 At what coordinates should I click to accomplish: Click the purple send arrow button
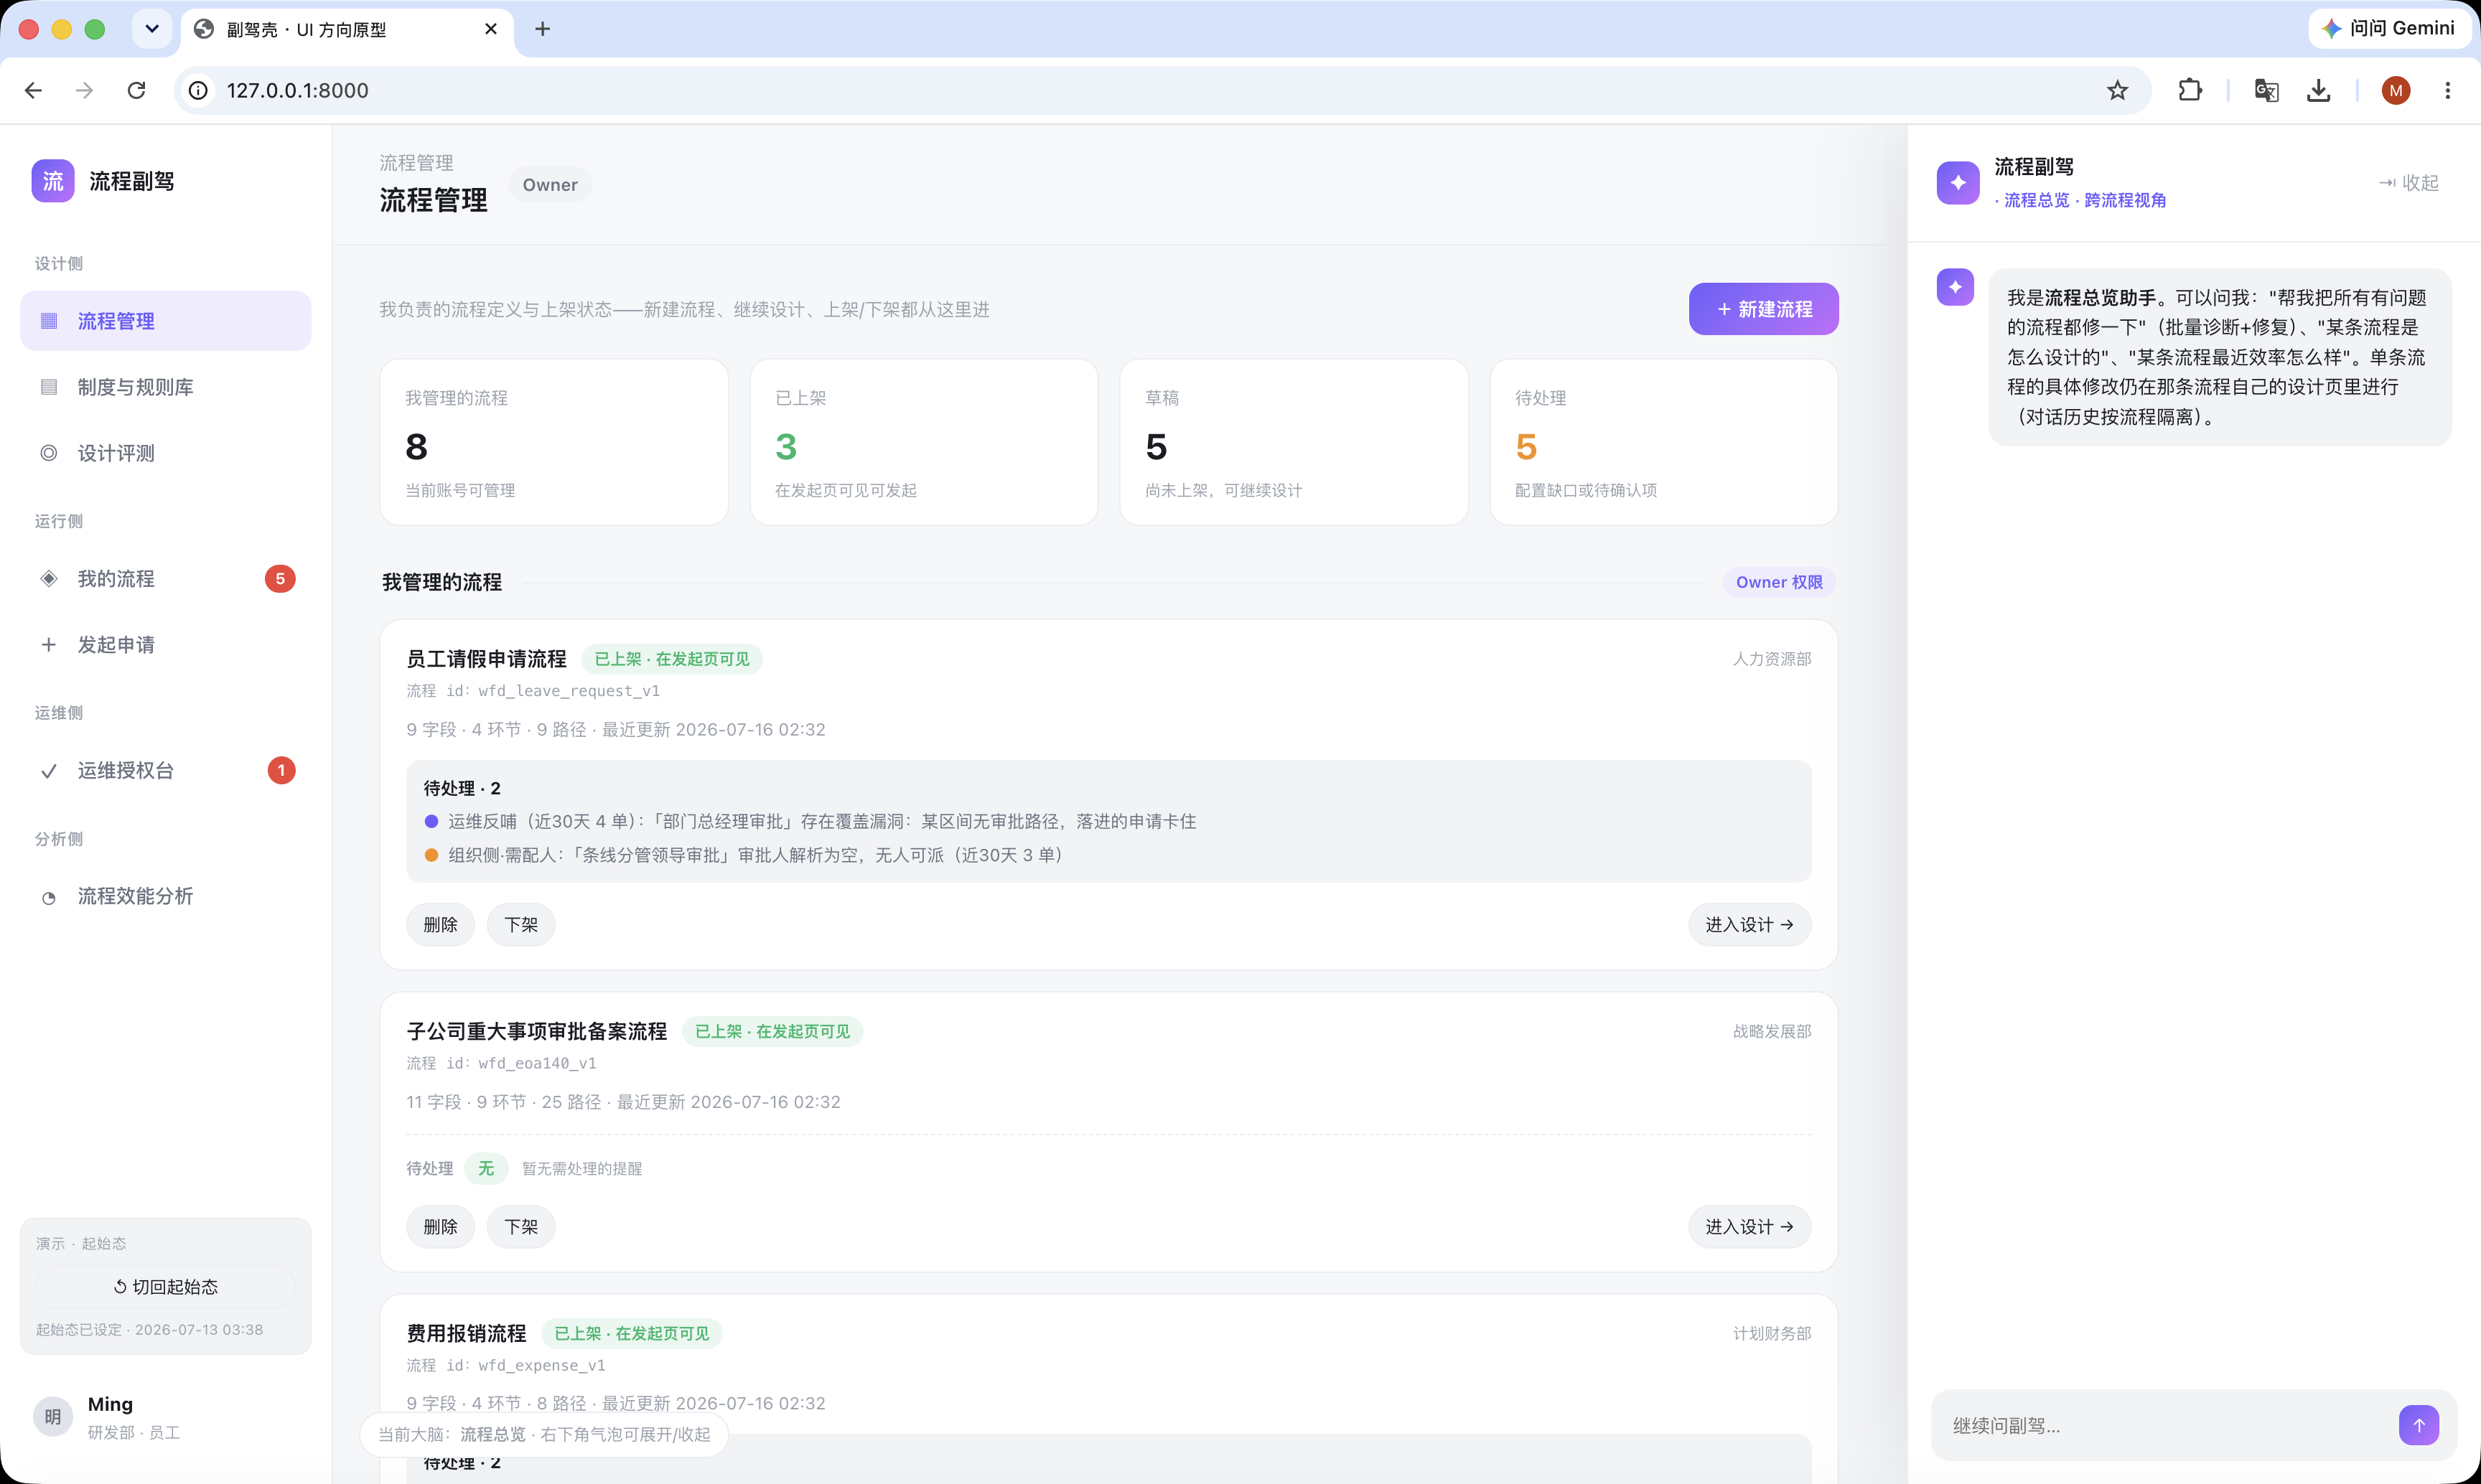click(x=2418, y=1426)
